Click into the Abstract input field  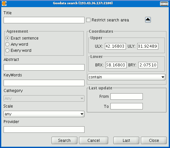(x=44, y=67)
